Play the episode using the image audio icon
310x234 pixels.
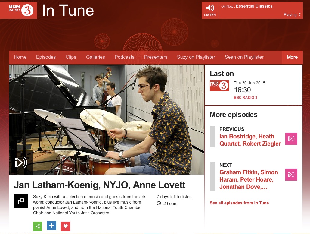21,163
